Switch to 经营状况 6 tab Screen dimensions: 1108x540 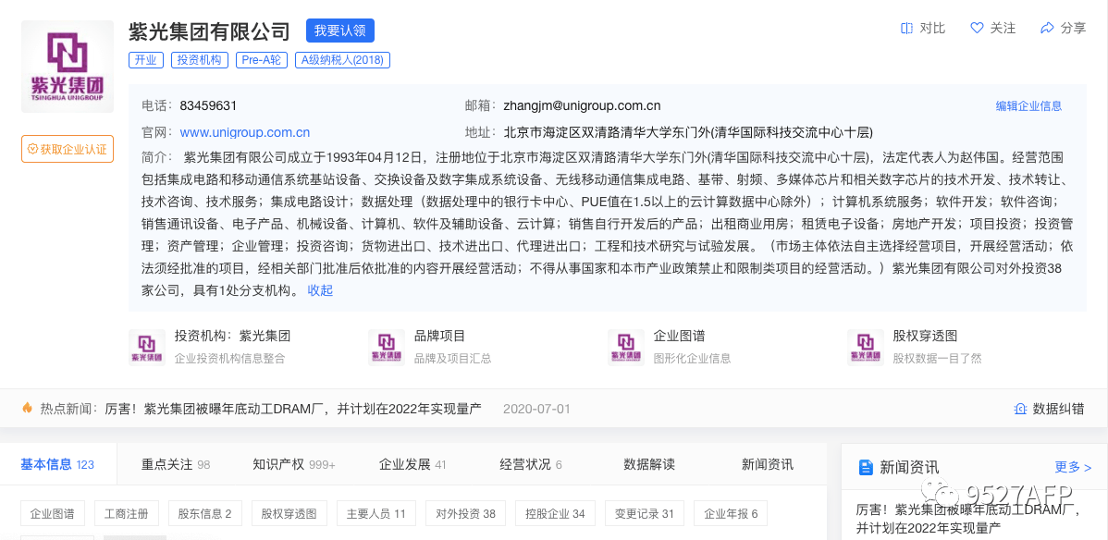tap(531, 464)
